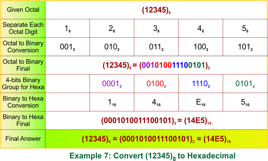Click the equation in the Final Answer row
Image resolution: width=268 pixels, height=161 pixels.
[x=156, y=139]
